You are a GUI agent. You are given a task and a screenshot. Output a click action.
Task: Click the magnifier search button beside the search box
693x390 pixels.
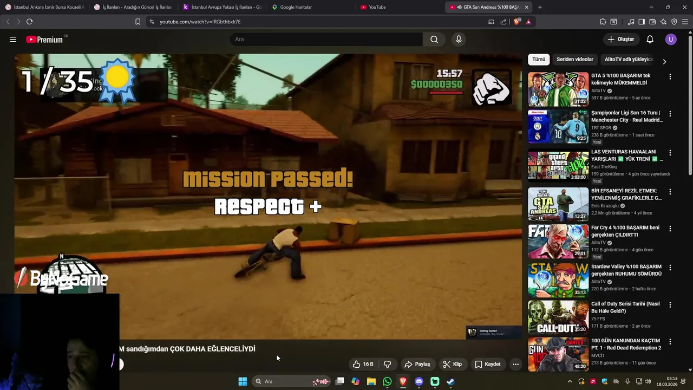coord(434,40)
